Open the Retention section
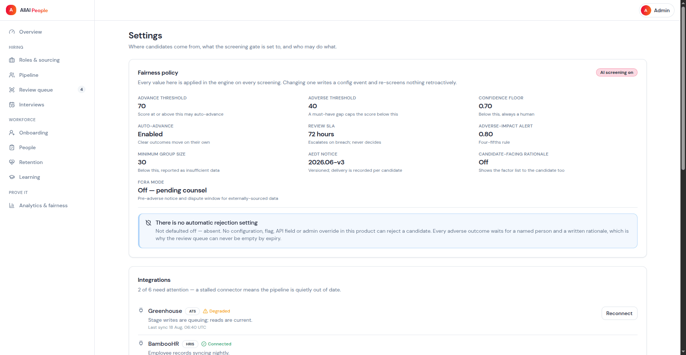The height and width of the screenshot is (355, 686). click(47, 162)
